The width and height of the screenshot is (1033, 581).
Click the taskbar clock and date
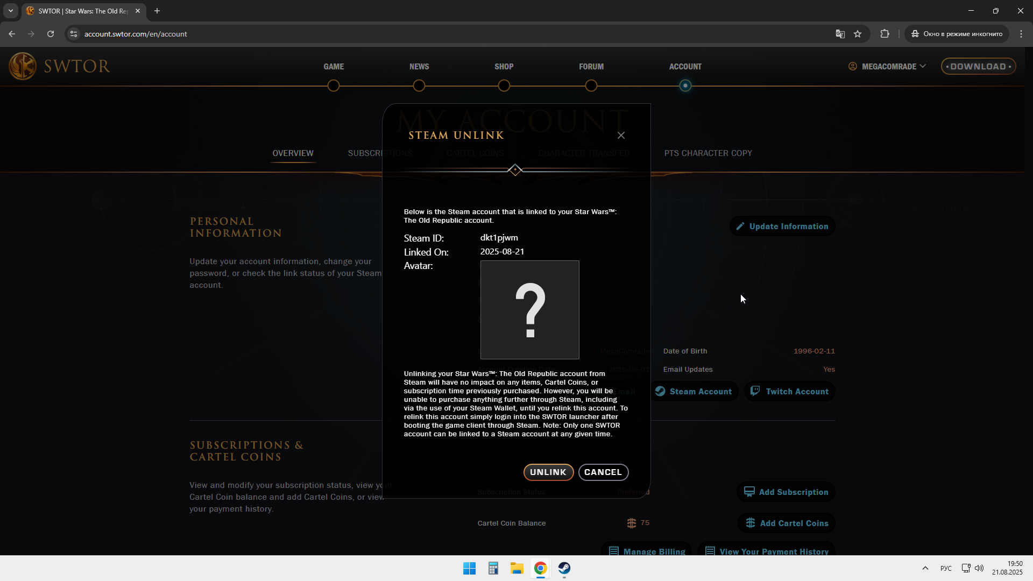point(1007,568)
